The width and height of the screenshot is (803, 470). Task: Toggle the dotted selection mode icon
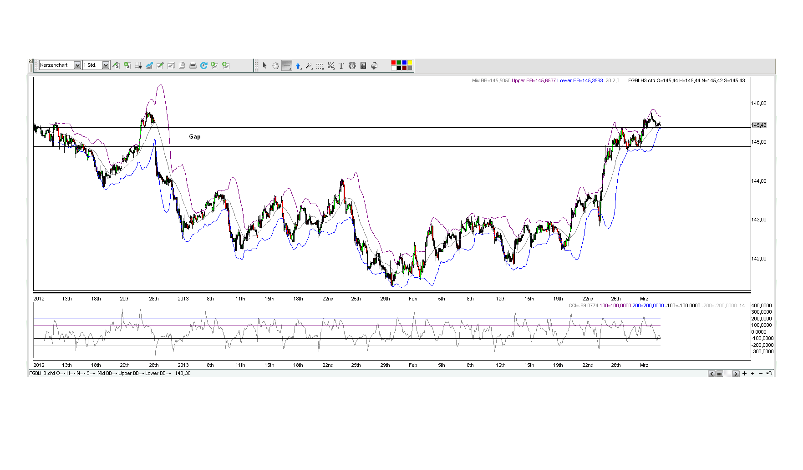[320, 65]
